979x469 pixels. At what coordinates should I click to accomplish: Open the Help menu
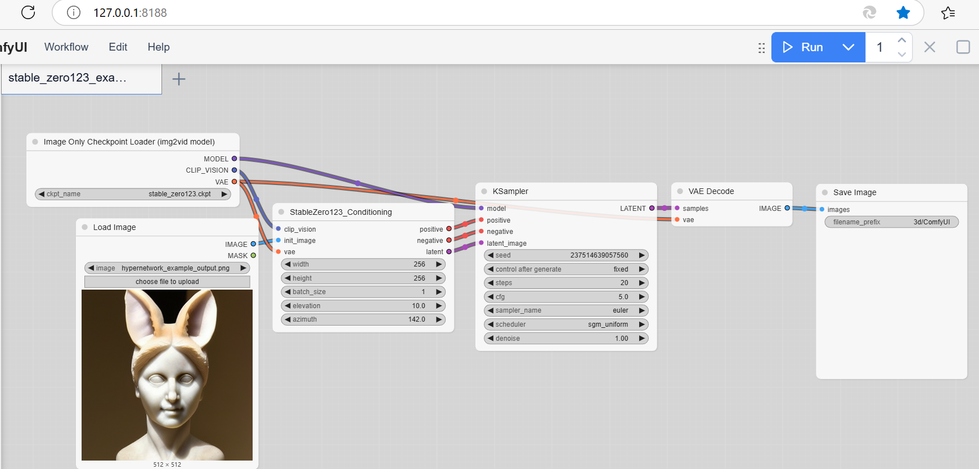tap(159, 47)
